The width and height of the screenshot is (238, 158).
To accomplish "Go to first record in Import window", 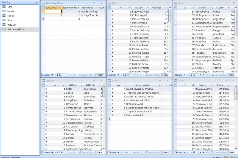I will click(185, 75).
